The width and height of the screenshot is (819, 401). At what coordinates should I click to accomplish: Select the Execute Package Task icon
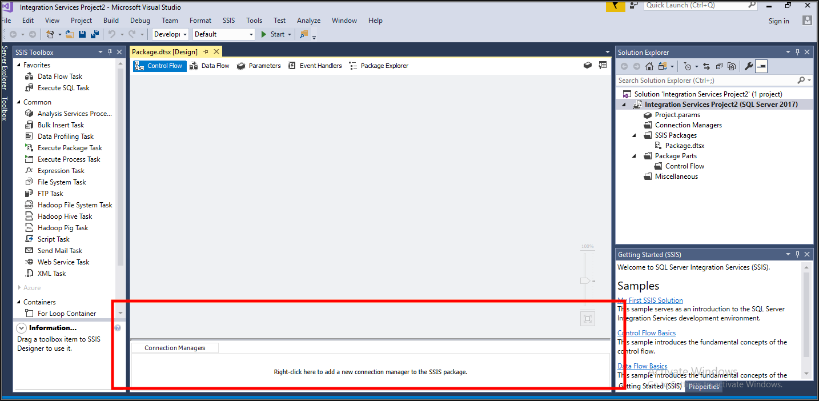click(29, 148)
